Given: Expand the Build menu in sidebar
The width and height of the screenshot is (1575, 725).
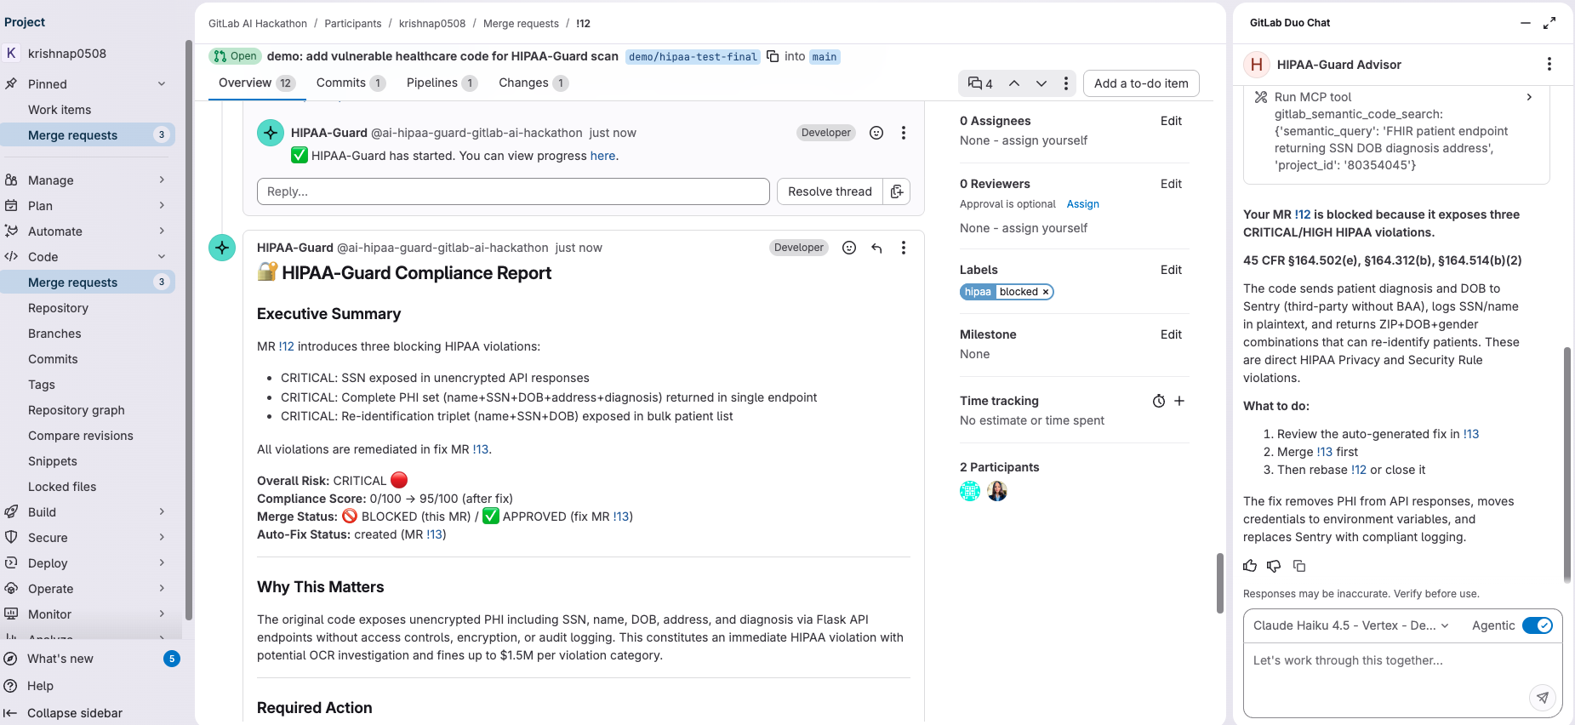Looking at the screenshot, I should tap(162, 511).
